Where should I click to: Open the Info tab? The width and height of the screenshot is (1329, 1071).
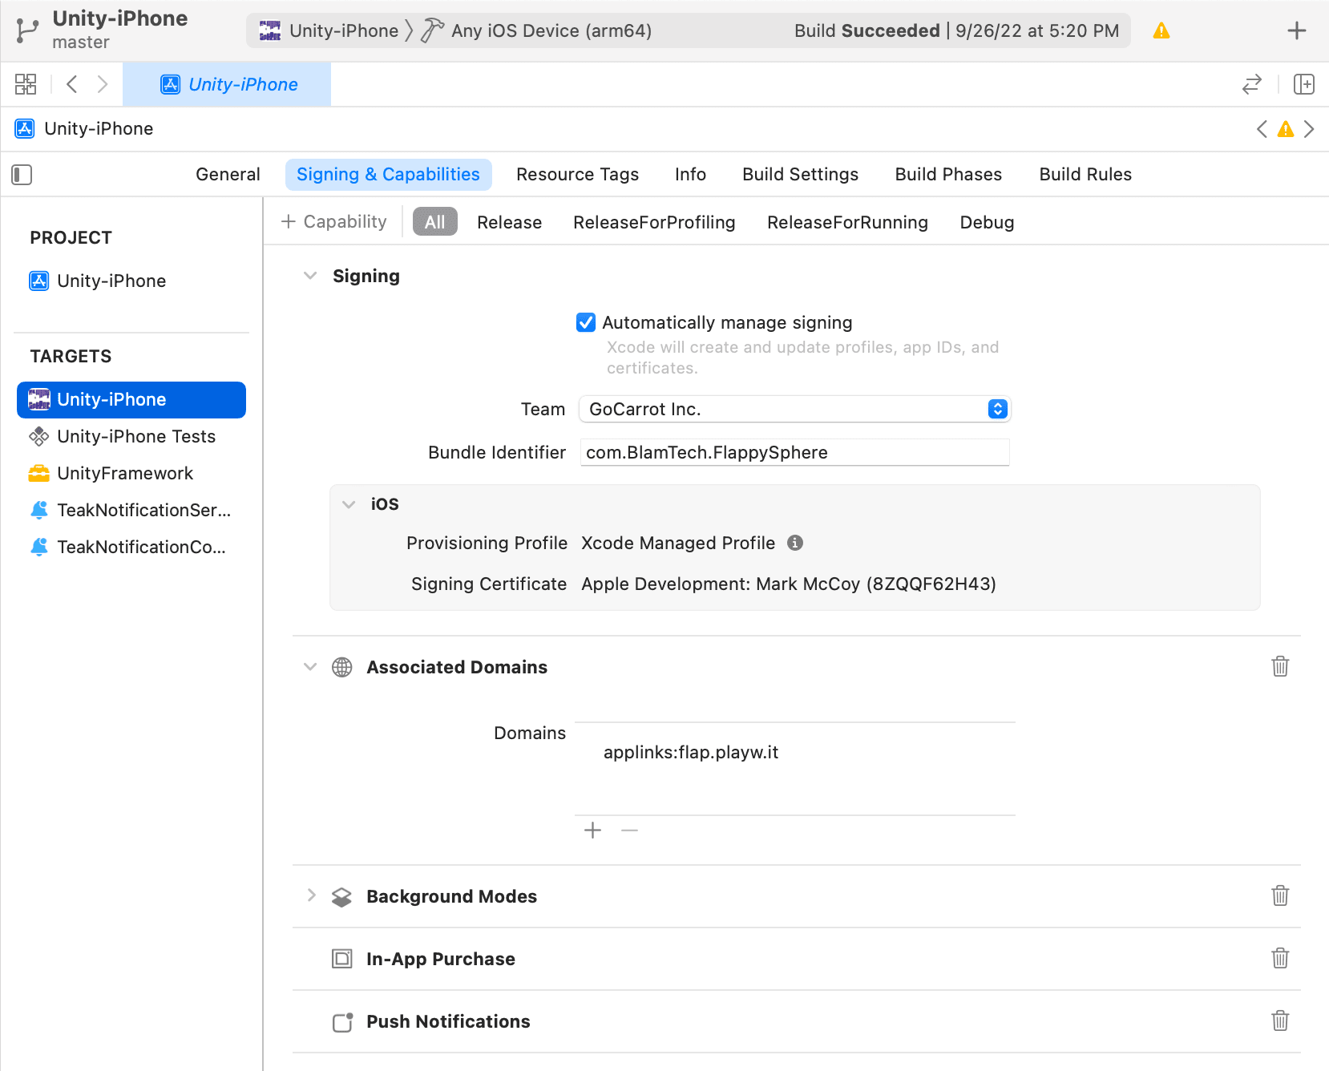[x=690, y=175]
